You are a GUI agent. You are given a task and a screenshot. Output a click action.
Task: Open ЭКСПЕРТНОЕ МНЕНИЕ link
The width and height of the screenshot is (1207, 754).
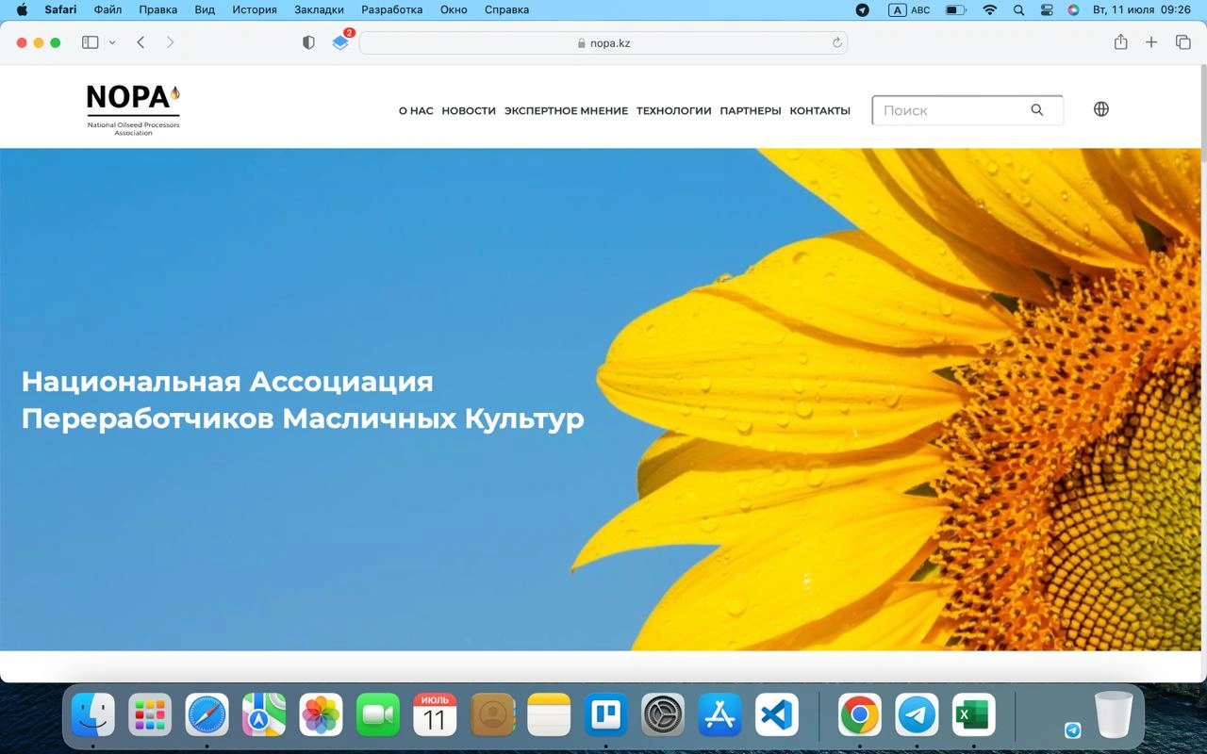coord(566,110)
